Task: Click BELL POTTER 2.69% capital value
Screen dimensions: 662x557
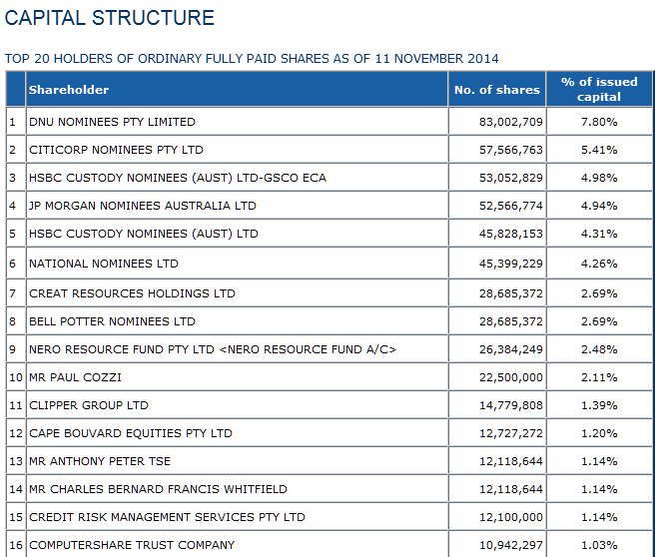Action: click(599, 321)
